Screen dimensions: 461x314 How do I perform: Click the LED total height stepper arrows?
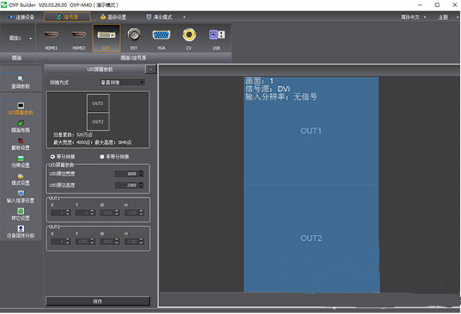[x=141, y=185]
